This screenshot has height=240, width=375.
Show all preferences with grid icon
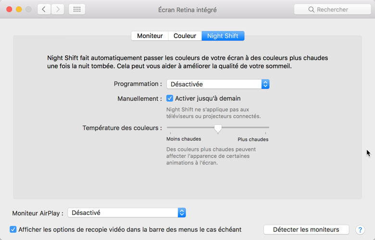77,10
